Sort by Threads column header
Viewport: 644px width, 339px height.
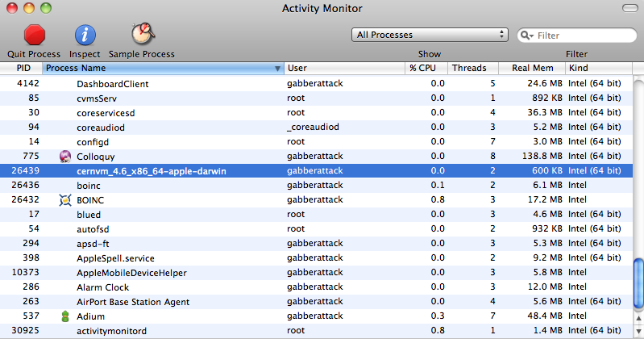coord(473,68)
